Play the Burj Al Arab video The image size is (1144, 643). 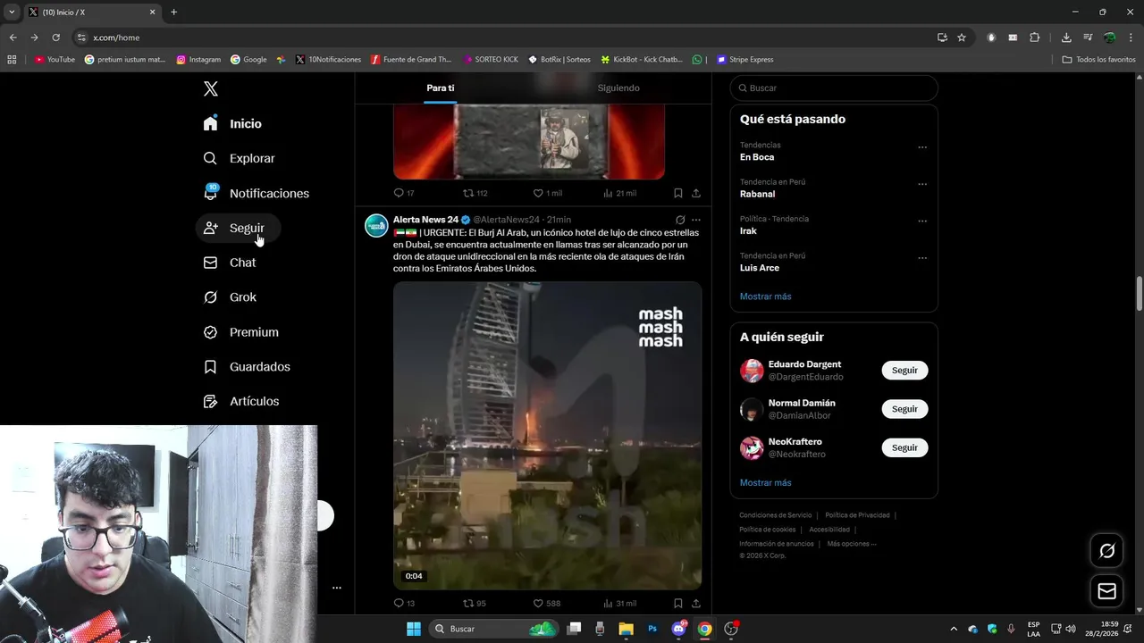(547, 436)
